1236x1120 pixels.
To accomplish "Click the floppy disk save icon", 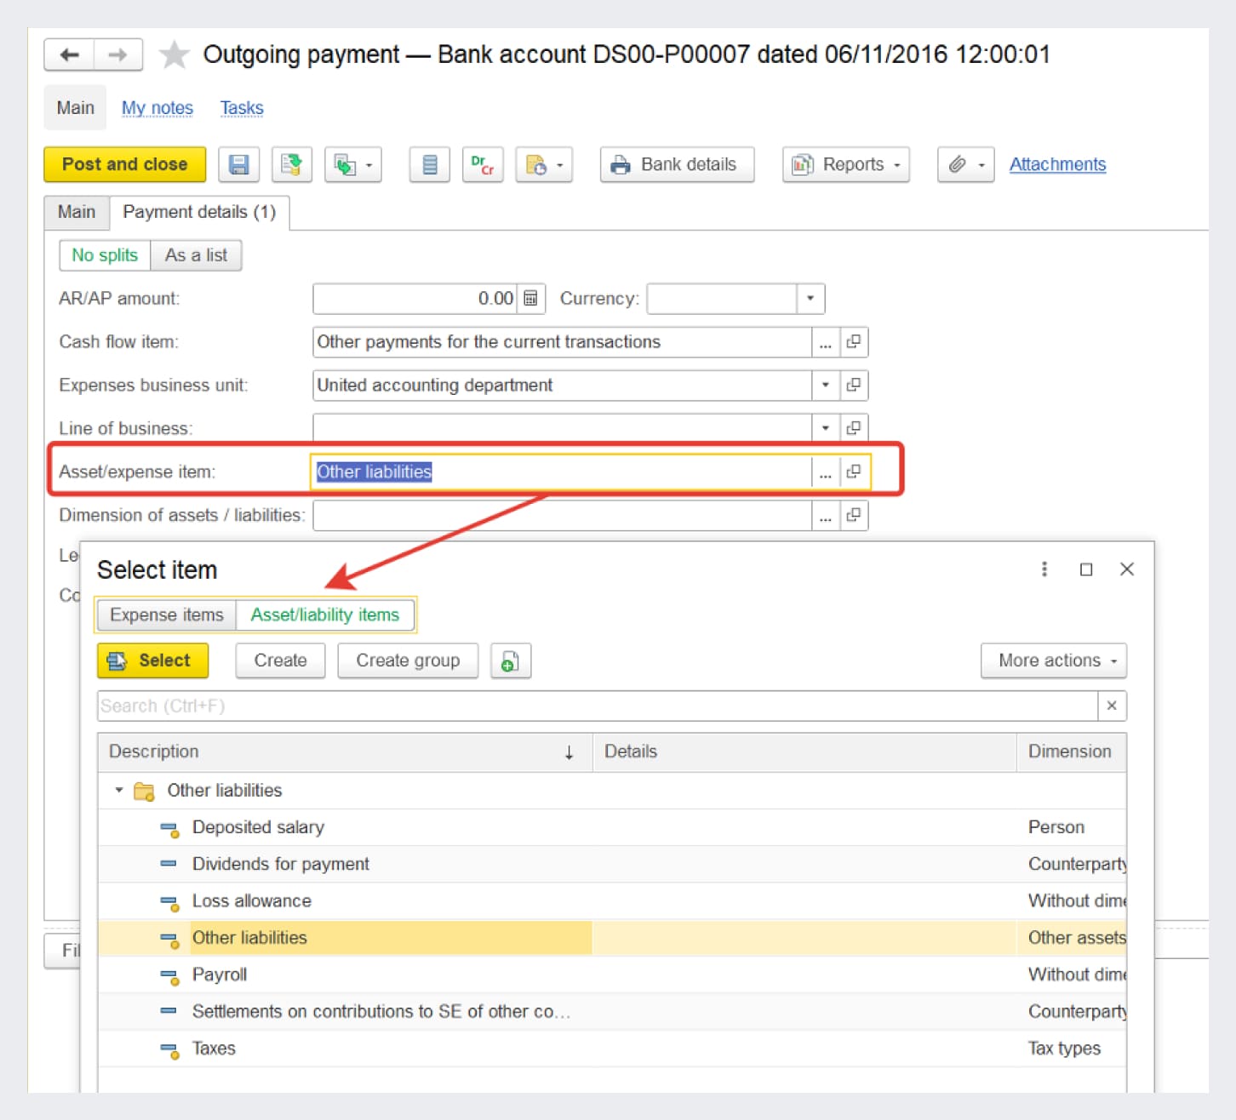I will 238,165.
